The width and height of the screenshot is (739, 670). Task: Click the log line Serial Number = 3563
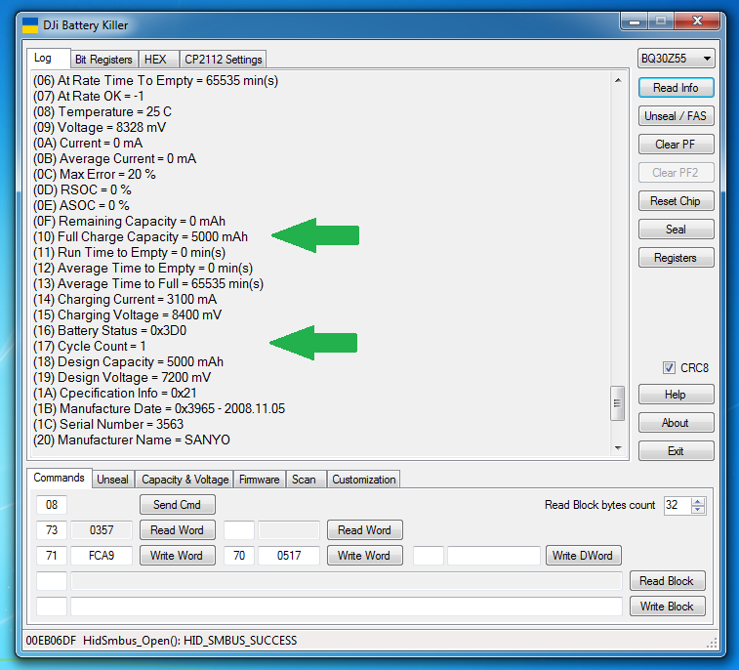pyautogui.click(x=108, y=424)
